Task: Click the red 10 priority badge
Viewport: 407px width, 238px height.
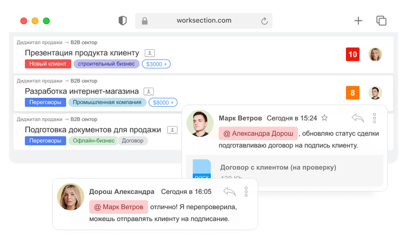Action: [x=353, y=54]
